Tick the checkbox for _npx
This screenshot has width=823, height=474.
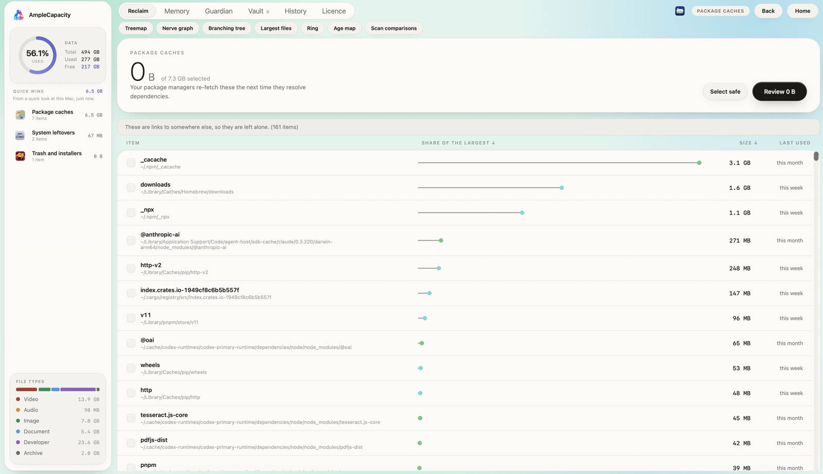[x=131, y=213]
